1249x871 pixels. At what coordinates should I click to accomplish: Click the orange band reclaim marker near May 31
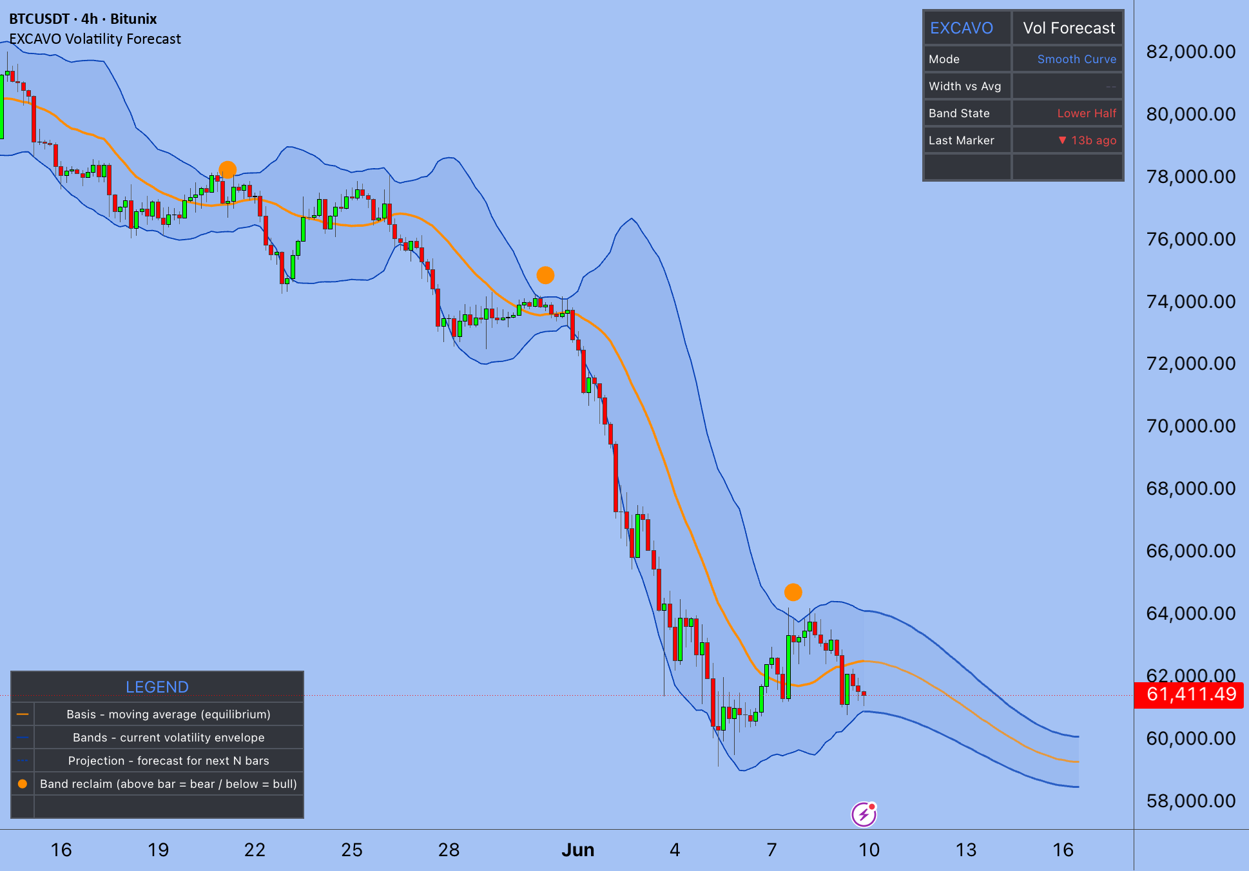tap(545, 275)
